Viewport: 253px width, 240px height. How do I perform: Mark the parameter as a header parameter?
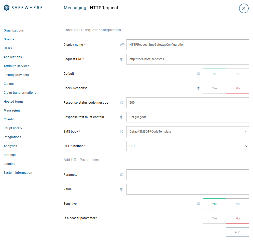(x=215, y=218)
